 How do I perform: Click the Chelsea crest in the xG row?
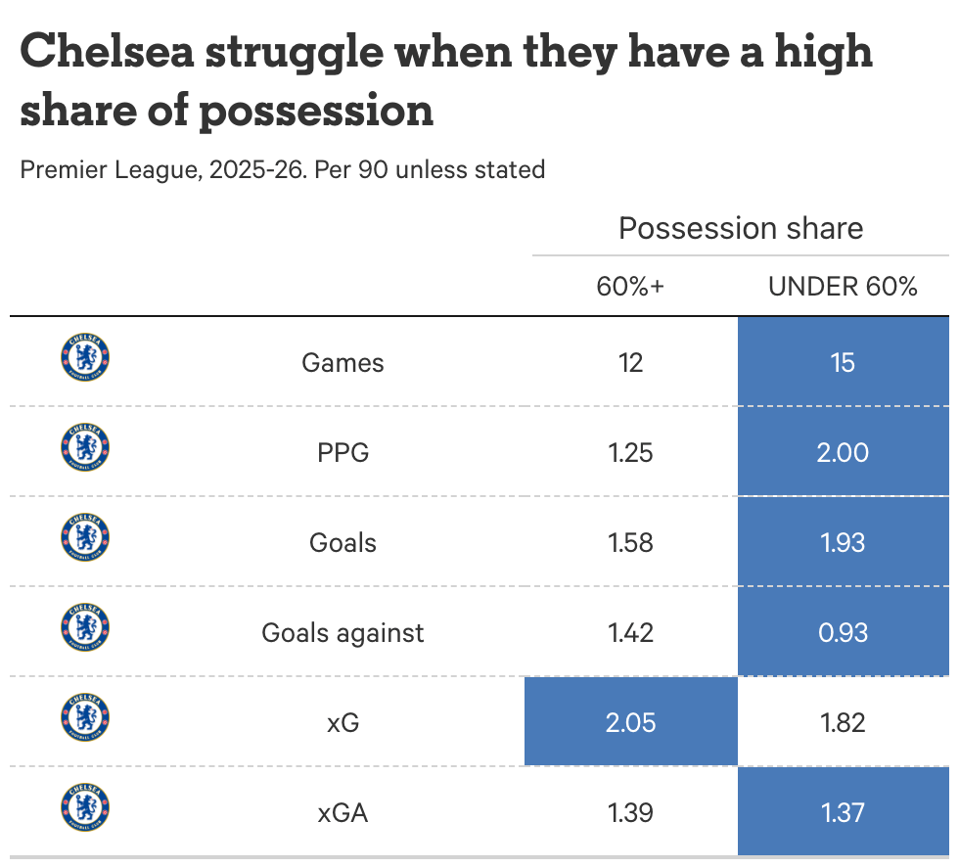click(x=85, y=717)
